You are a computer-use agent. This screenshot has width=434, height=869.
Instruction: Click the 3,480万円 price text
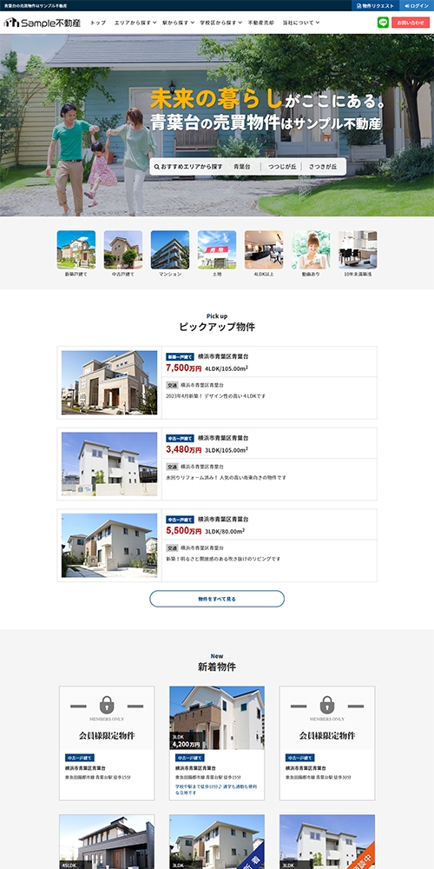(184, 449)
